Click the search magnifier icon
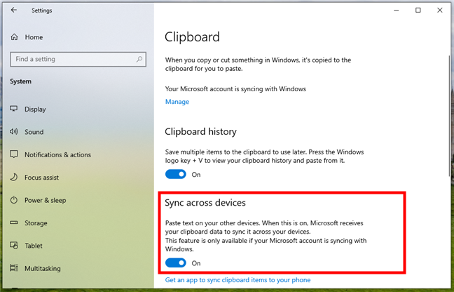 point(139,59)
